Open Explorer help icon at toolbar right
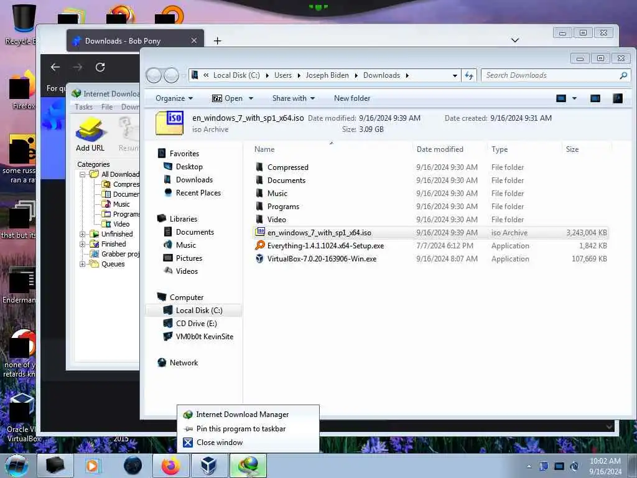Screen dimensions: 637x478 pos(618,98)
